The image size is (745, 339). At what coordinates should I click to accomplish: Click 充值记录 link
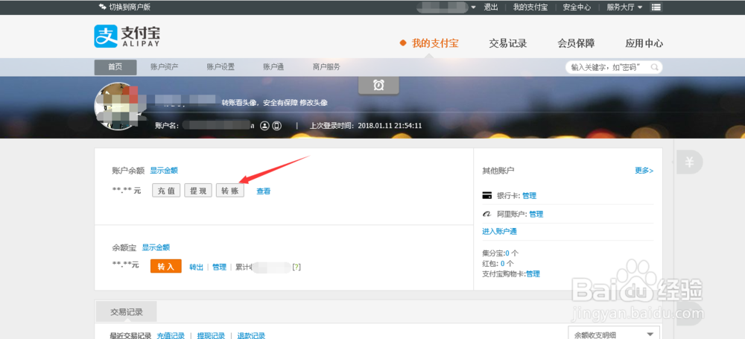171,336
